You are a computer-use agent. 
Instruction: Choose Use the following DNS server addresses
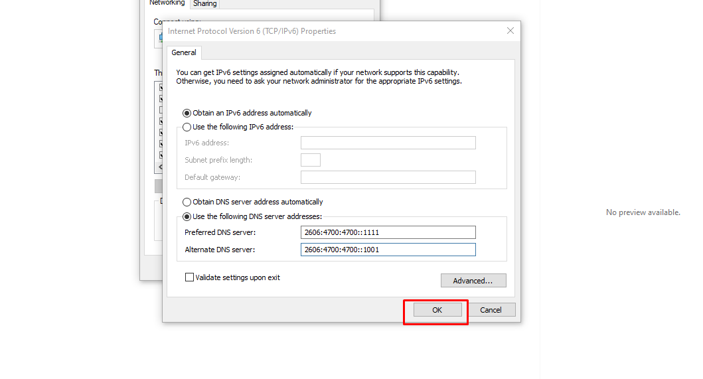[x=187, y=216]
